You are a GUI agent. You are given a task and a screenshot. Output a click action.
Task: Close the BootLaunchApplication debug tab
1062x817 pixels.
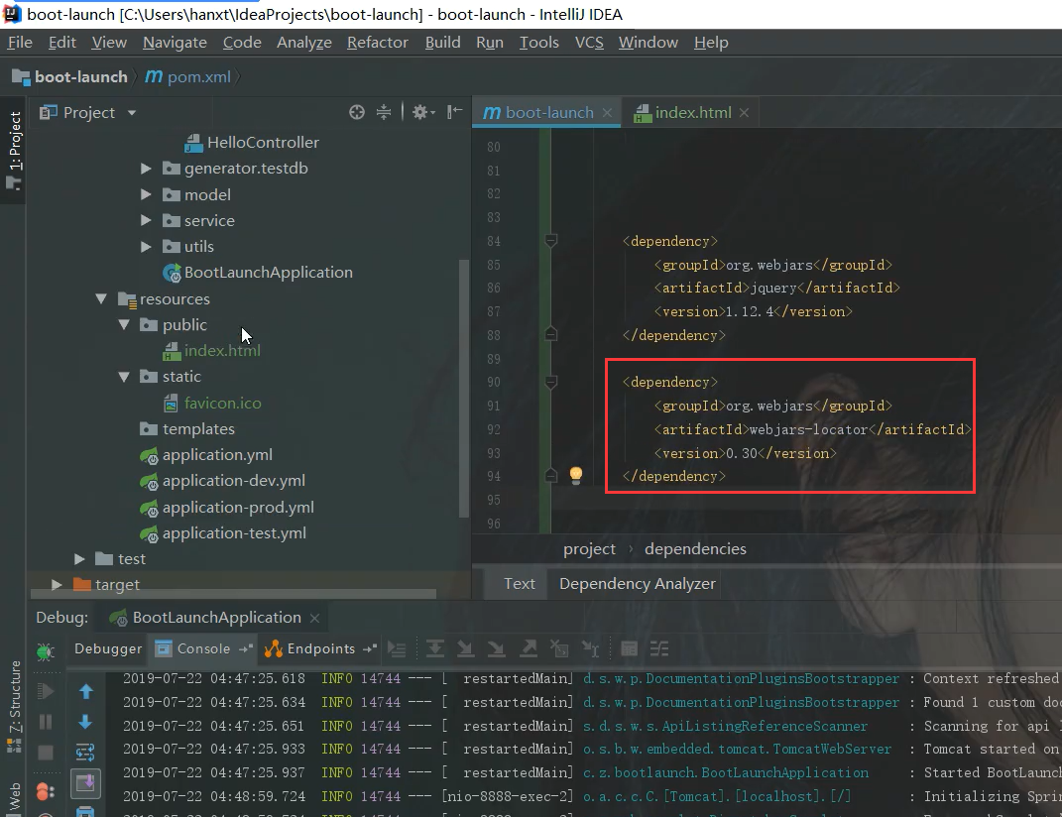(314, 618)
